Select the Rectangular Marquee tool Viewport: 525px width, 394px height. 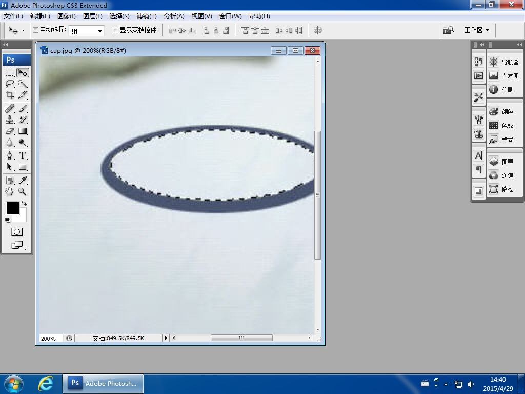click(x=10, y=72)
